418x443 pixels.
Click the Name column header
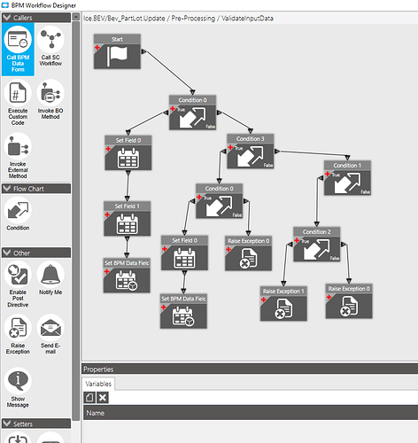(x=251, y=413)
